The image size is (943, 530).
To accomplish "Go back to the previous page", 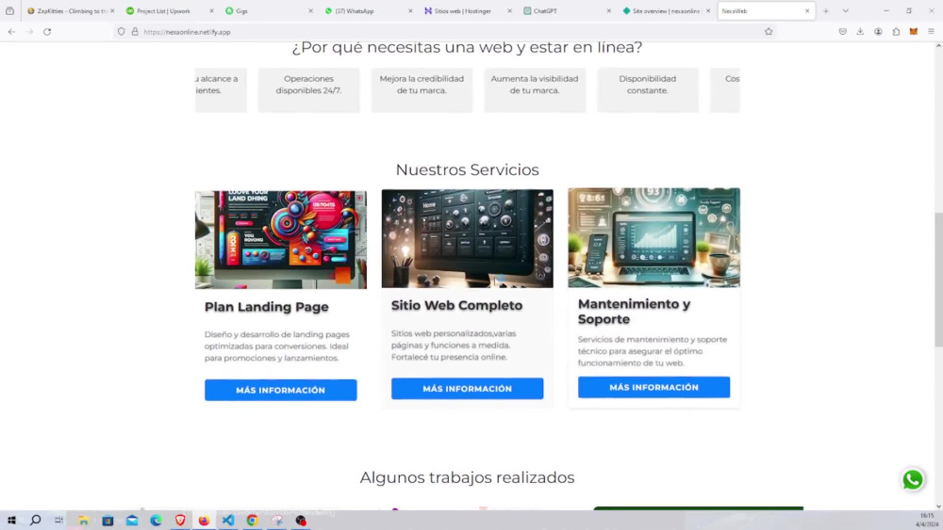I will pos(11,32).
